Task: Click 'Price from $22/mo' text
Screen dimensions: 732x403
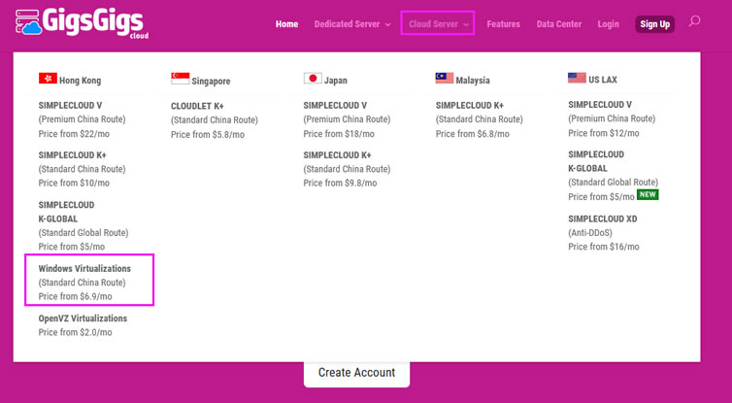Action: [74, 134]
